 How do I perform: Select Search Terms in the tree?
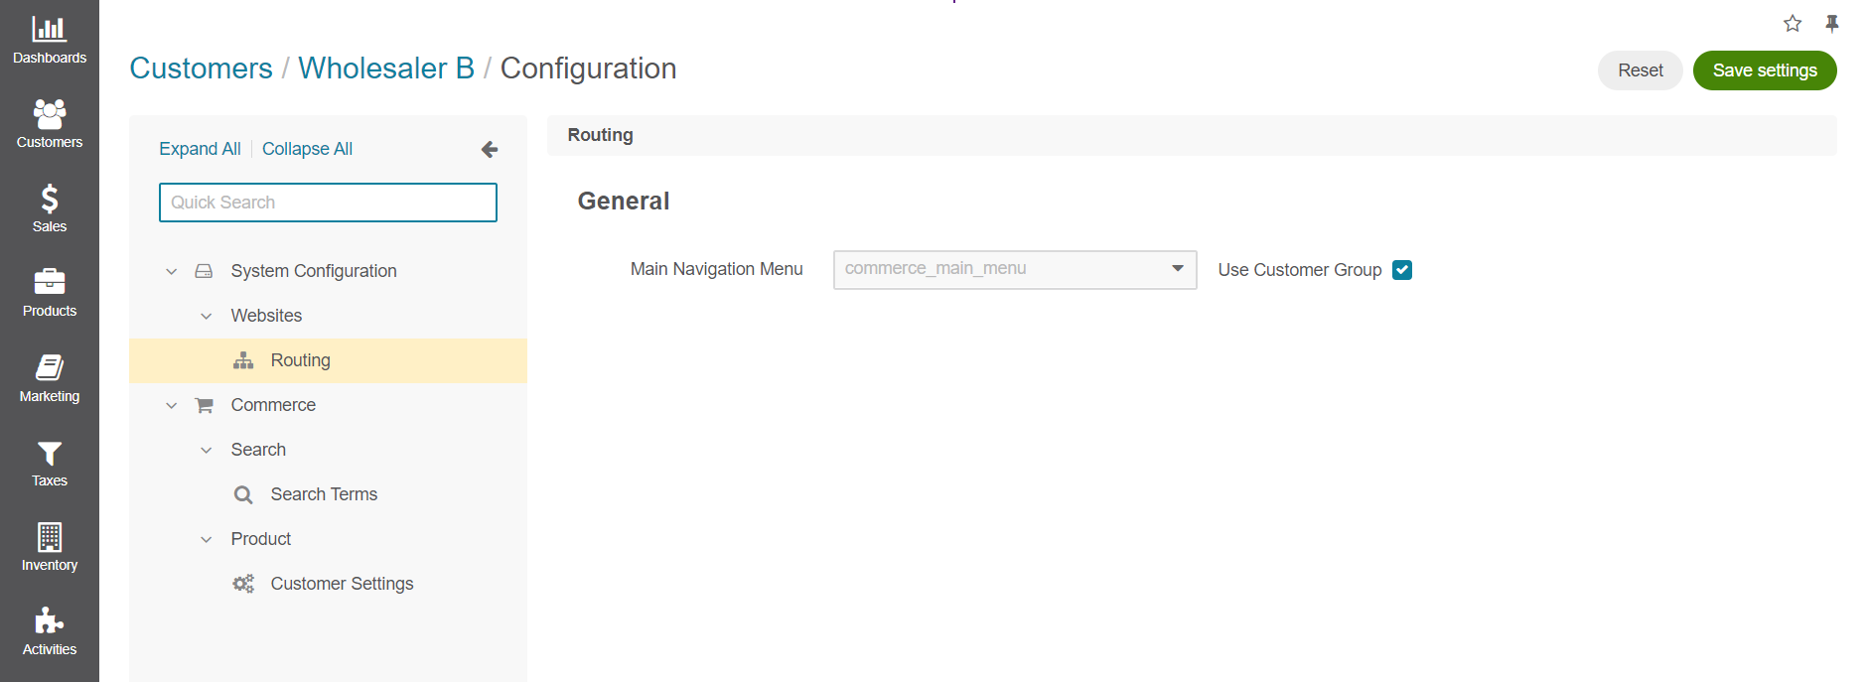(x=324, y=494)
